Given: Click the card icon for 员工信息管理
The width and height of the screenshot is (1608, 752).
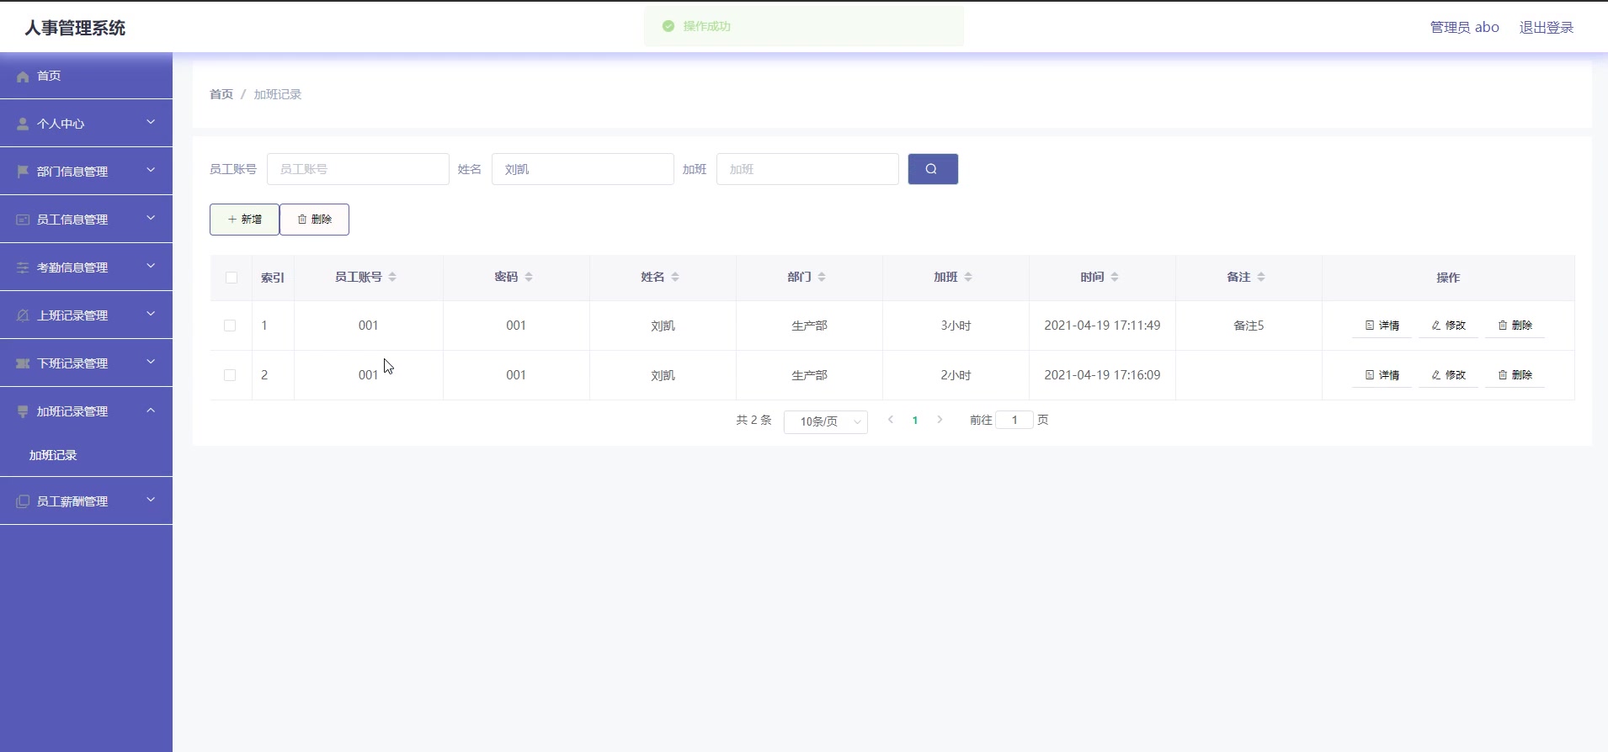Looking at the screenshot, I should pos(23,220).
